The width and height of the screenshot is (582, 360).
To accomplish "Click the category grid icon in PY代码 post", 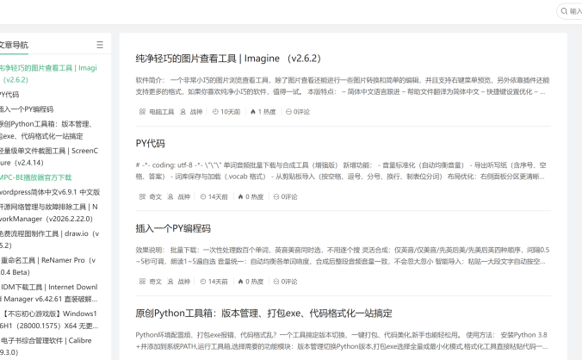I will [x=142, y=196].
